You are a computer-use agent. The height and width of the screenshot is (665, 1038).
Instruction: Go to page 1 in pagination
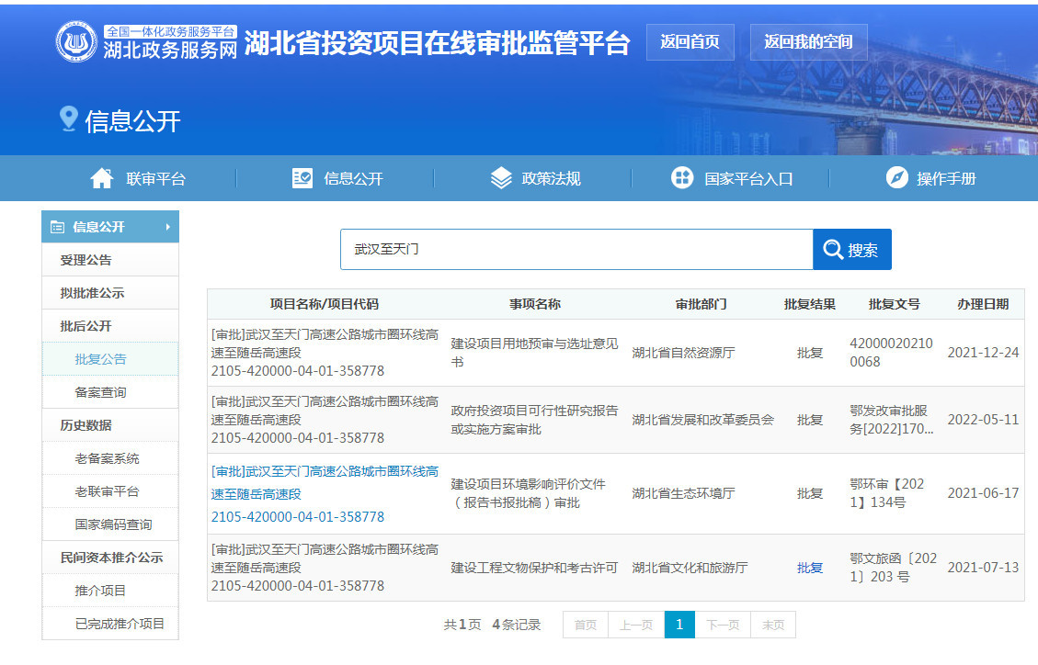[x=679, y=625]
